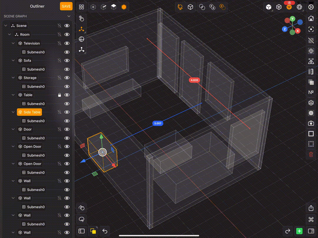Viewport: 318px width, 238px height.
Task: Collapse the SCENE GRAPH section chevron
Action: tap(69, 16)
